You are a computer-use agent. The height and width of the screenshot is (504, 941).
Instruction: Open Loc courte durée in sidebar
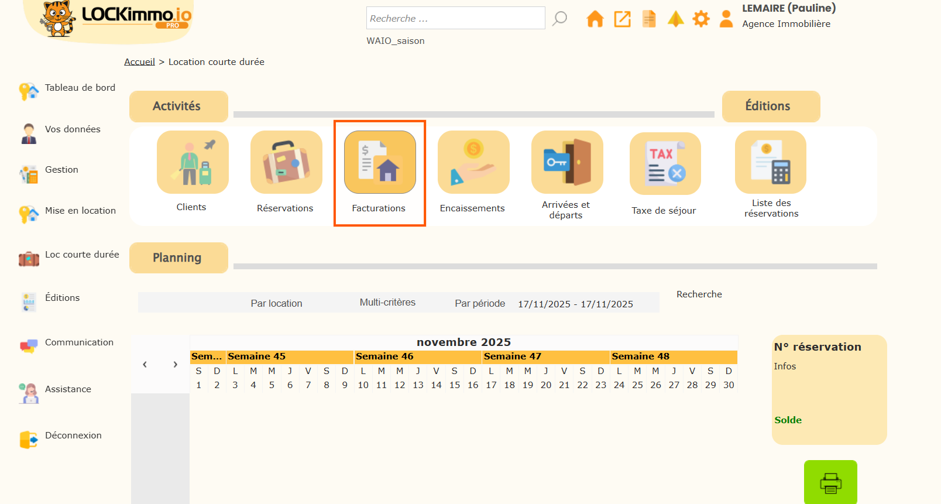pos(81,255)
